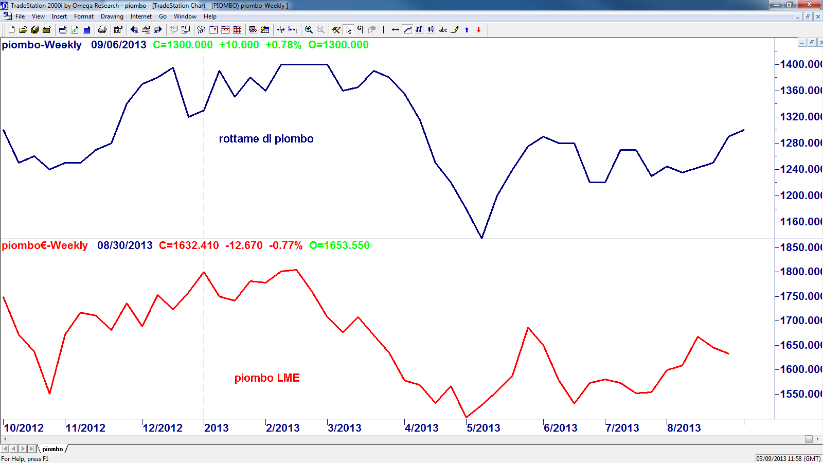Click the clock with bars icon
The width and height of the screenshot is (823, 463).
201,29
